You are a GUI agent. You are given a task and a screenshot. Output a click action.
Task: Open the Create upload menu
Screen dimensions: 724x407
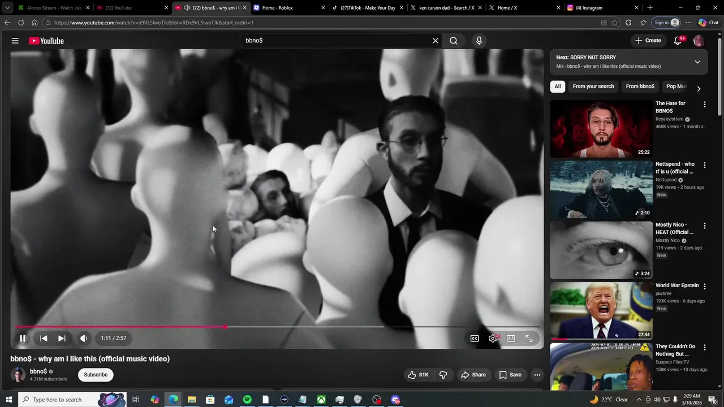[648, 41]
